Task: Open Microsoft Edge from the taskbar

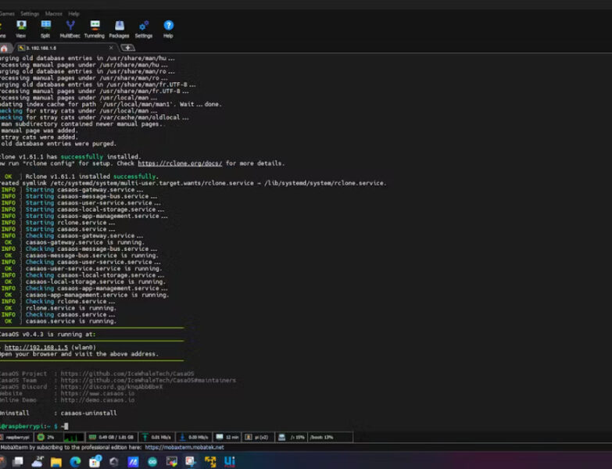Action: [x=76, y=462]
